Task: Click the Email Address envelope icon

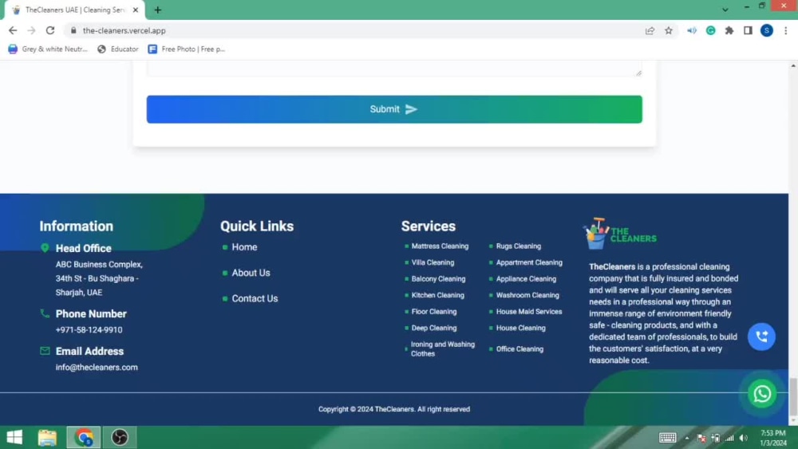Action: [x=45, y=351]
